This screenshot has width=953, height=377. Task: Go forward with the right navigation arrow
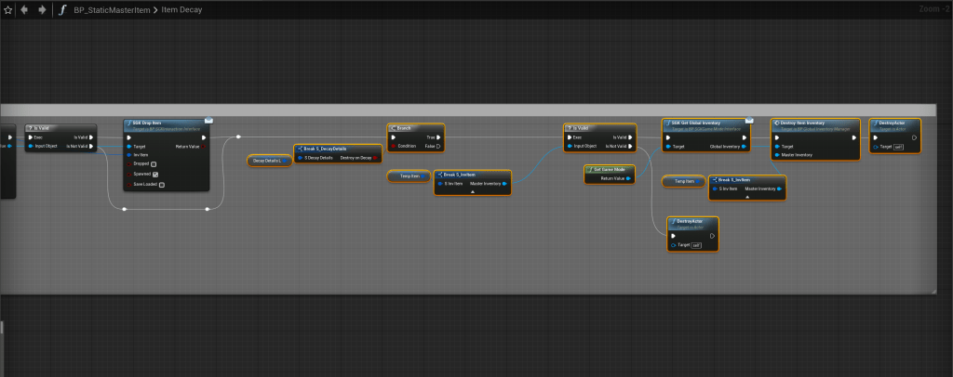pyautogui.click(x=42, y=9)
